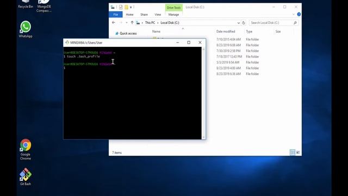
Task: Refresh the Local Disk (C:) folder view
Action: point(244,23)
